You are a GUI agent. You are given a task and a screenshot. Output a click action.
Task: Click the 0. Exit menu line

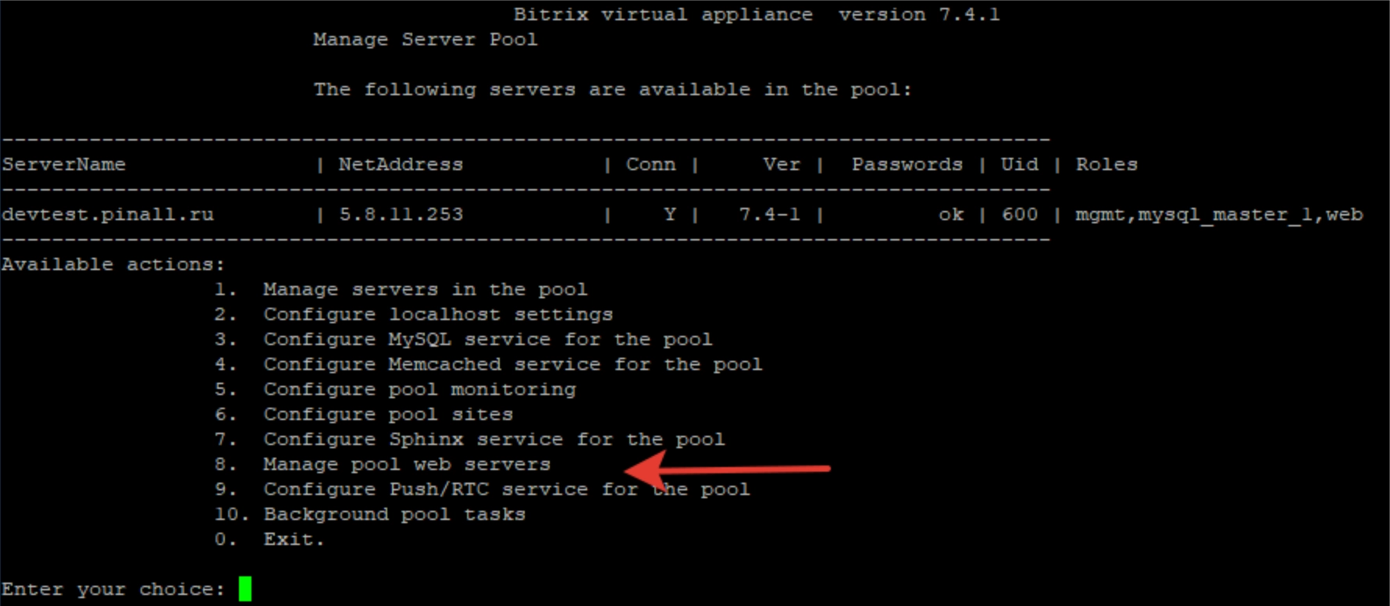tap(269, 540)
